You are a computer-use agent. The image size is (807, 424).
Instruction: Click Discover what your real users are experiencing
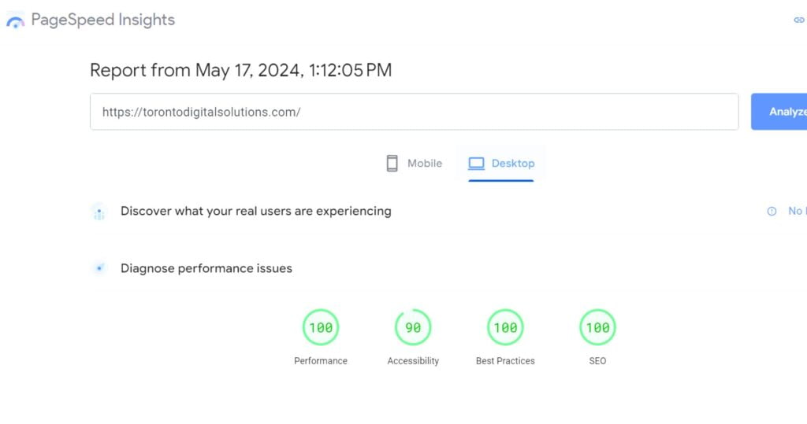256,212
